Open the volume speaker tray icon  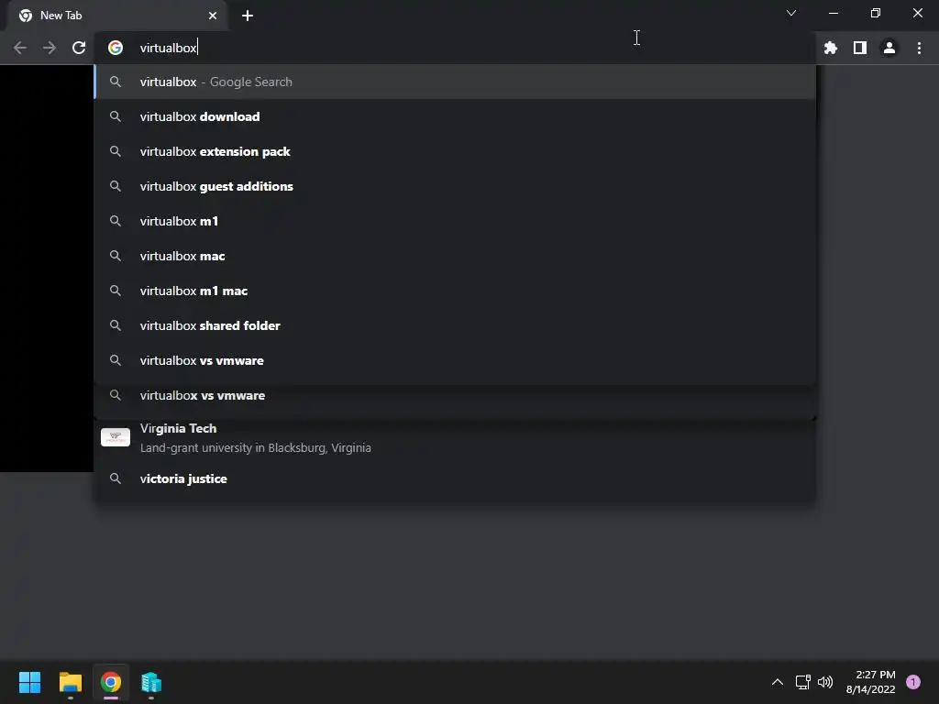(825, 682)
